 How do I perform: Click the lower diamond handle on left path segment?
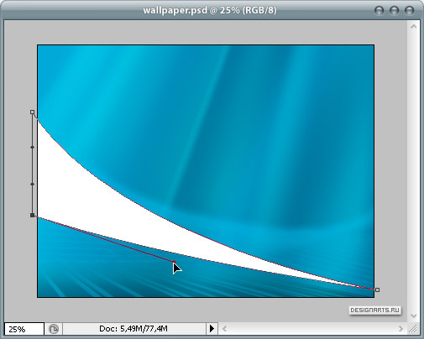pyautogui.click(x=32, y=184)
